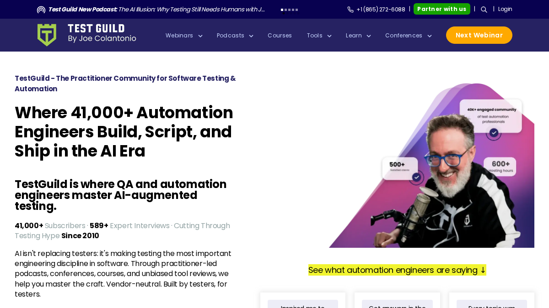
Task: Expand the Conferences menu chevron
Action: (429, 36)
